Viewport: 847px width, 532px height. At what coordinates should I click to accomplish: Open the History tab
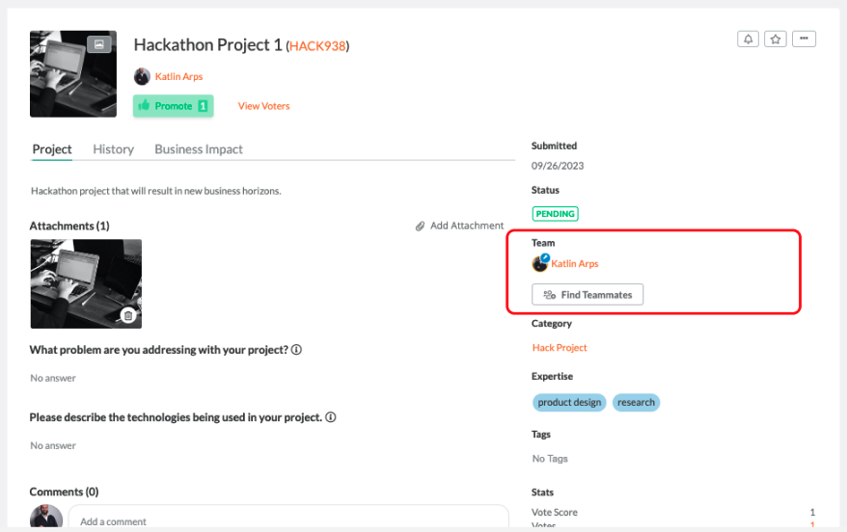[114, 149]
